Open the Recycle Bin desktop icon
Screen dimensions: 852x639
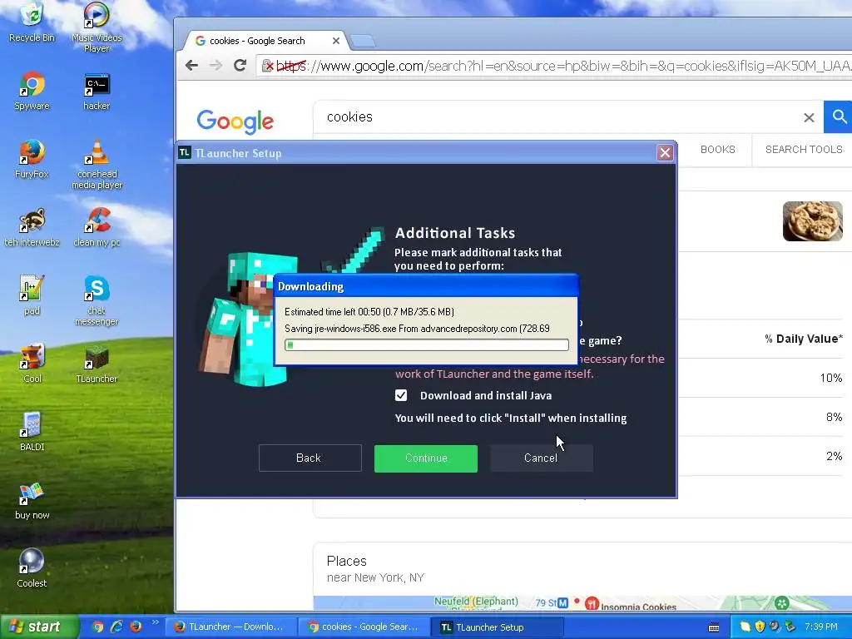[32, 22]
